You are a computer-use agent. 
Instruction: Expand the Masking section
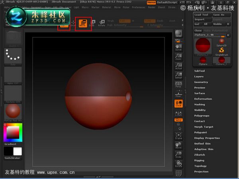pos(200,104)
